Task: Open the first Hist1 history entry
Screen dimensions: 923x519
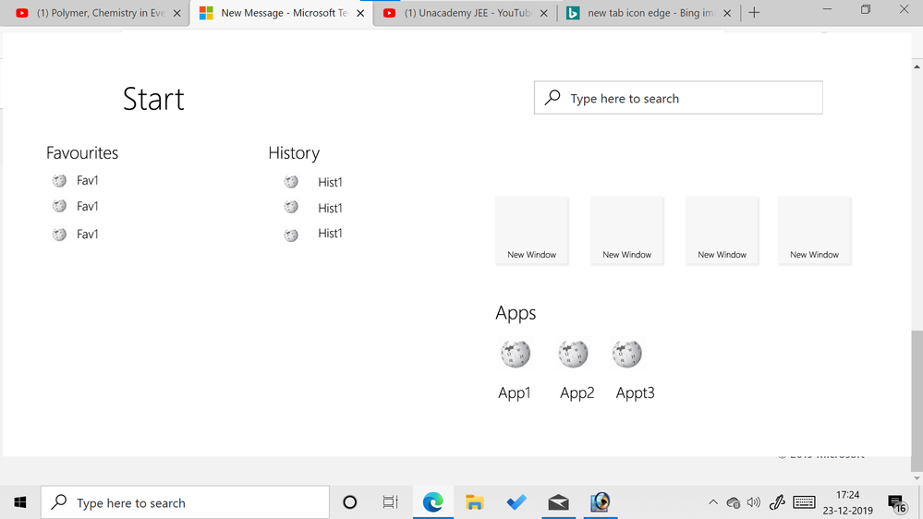Action: click(x=313, y=182)
